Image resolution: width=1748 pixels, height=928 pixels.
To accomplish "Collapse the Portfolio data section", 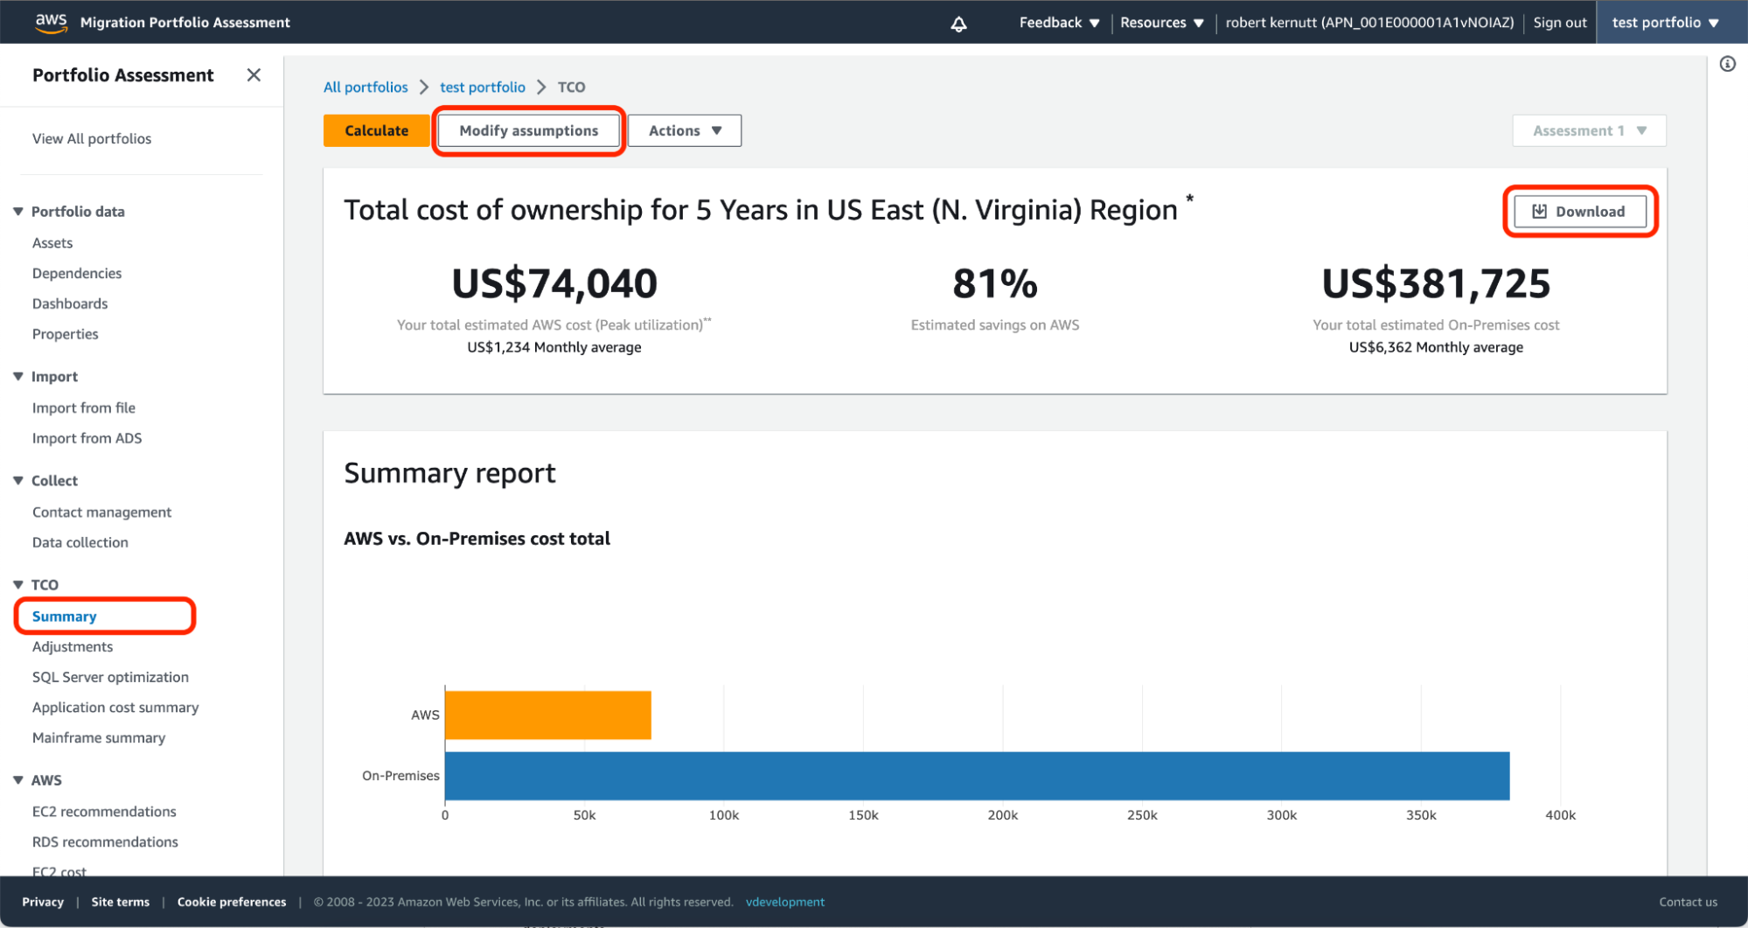I will click(x=18, y=212).
